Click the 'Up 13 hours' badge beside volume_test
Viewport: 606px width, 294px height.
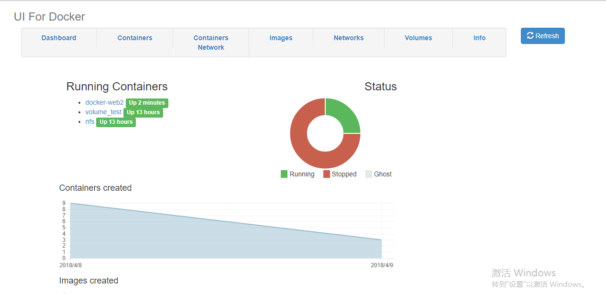[x=143, y=112]
